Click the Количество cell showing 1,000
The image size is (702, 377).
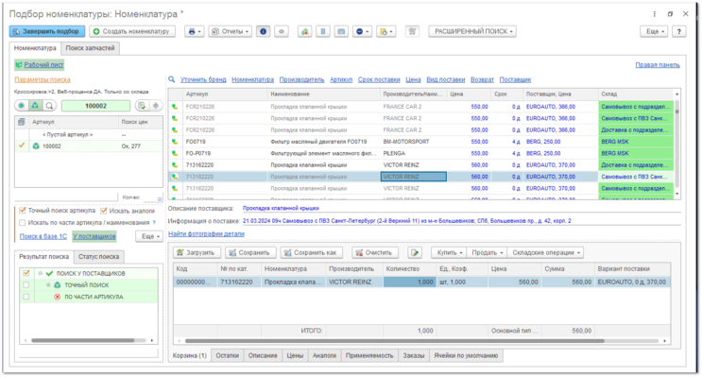(409, 283)
